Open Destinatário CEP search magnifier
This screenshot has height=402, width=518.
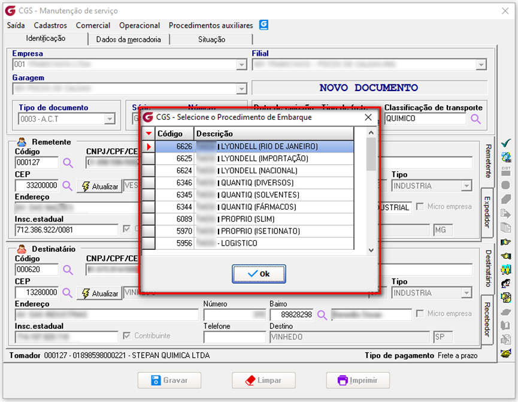point(67,292)
